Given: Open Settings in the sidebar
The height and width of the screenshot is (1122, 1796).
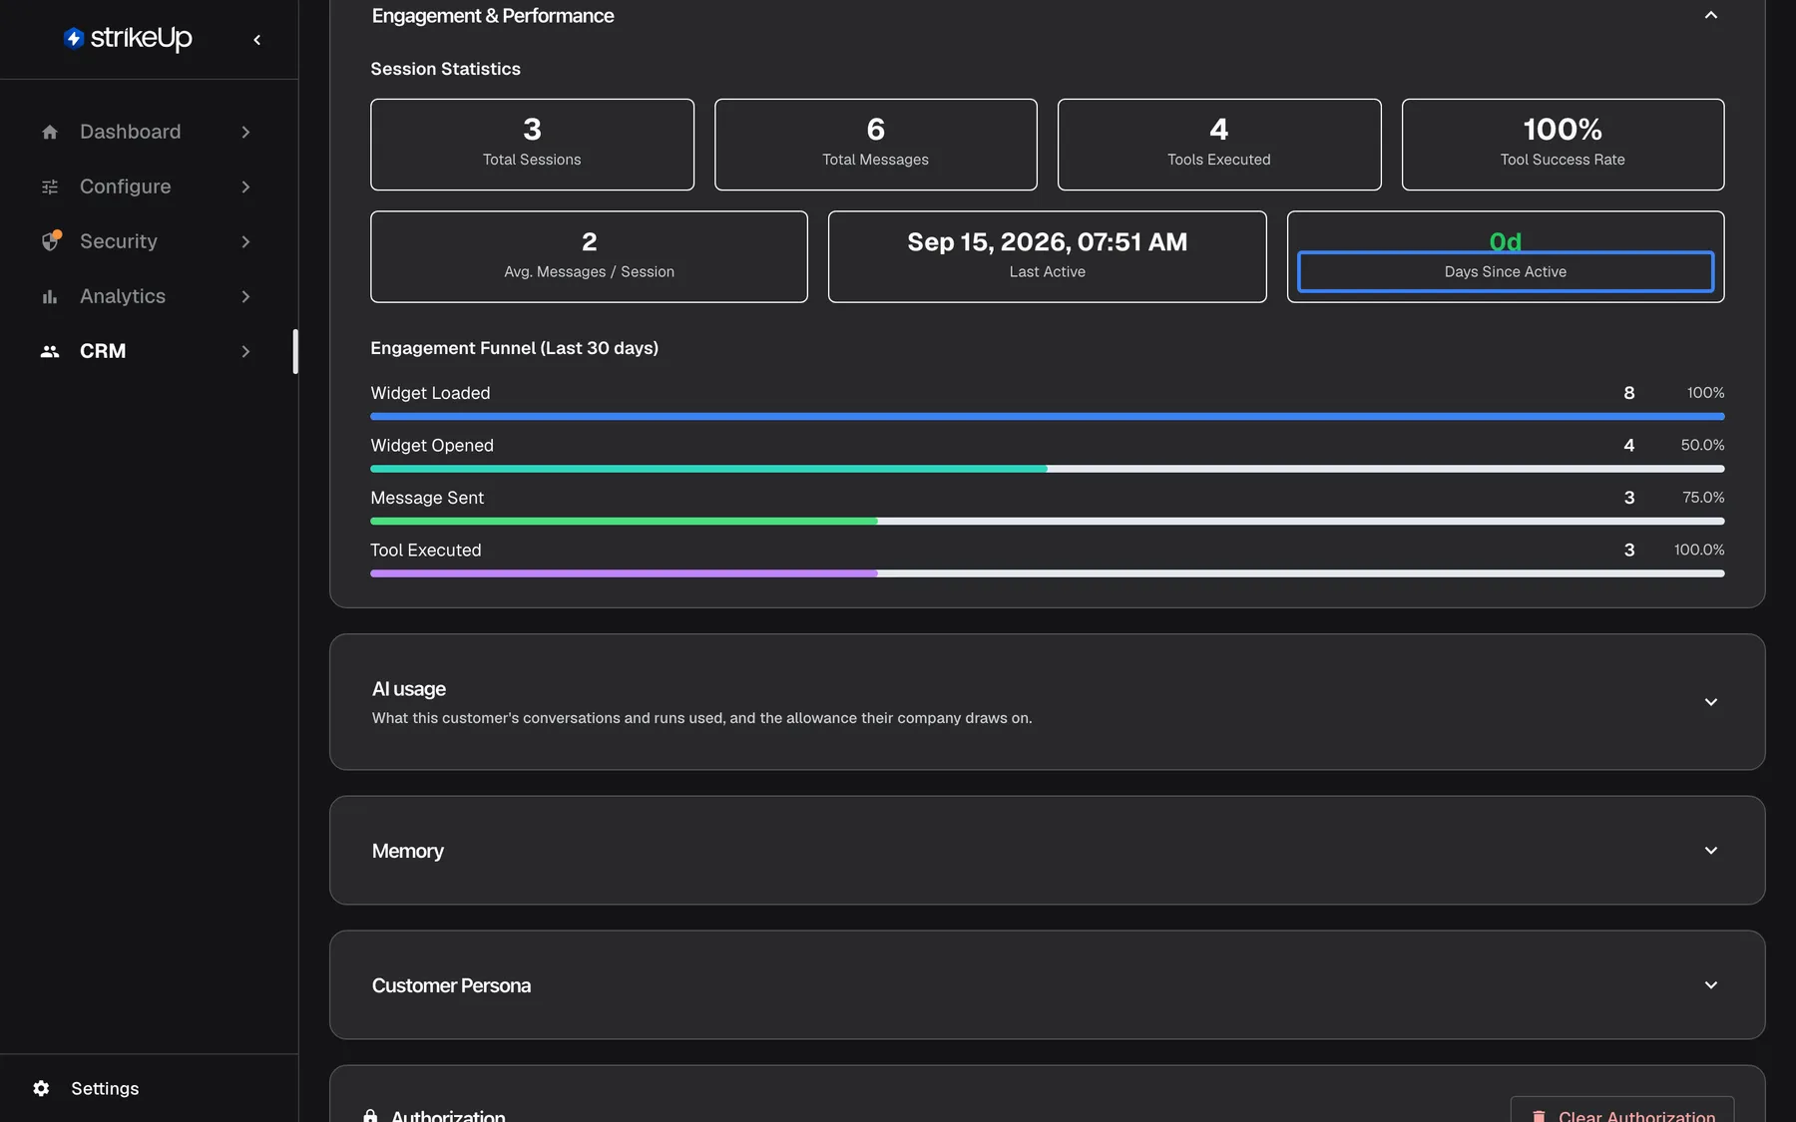Looking at the screenshot, I should click(x=149, y=1088).
